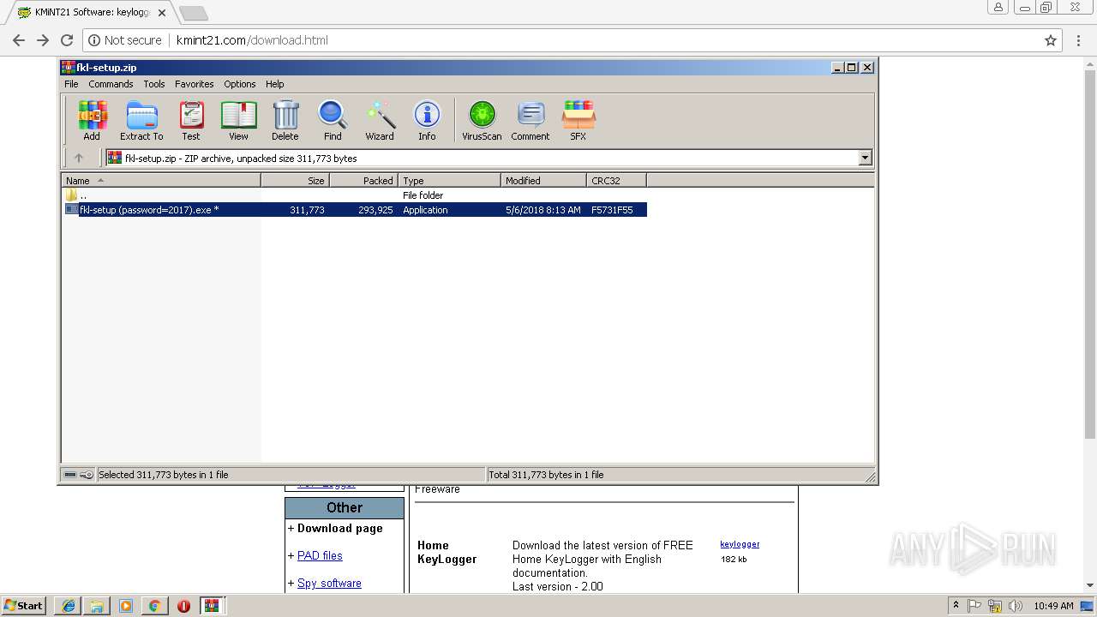Sort by the Modified column header
The width and height of the screenshot is (1097, 617).
pyautogui.click(x=544, y=181)
